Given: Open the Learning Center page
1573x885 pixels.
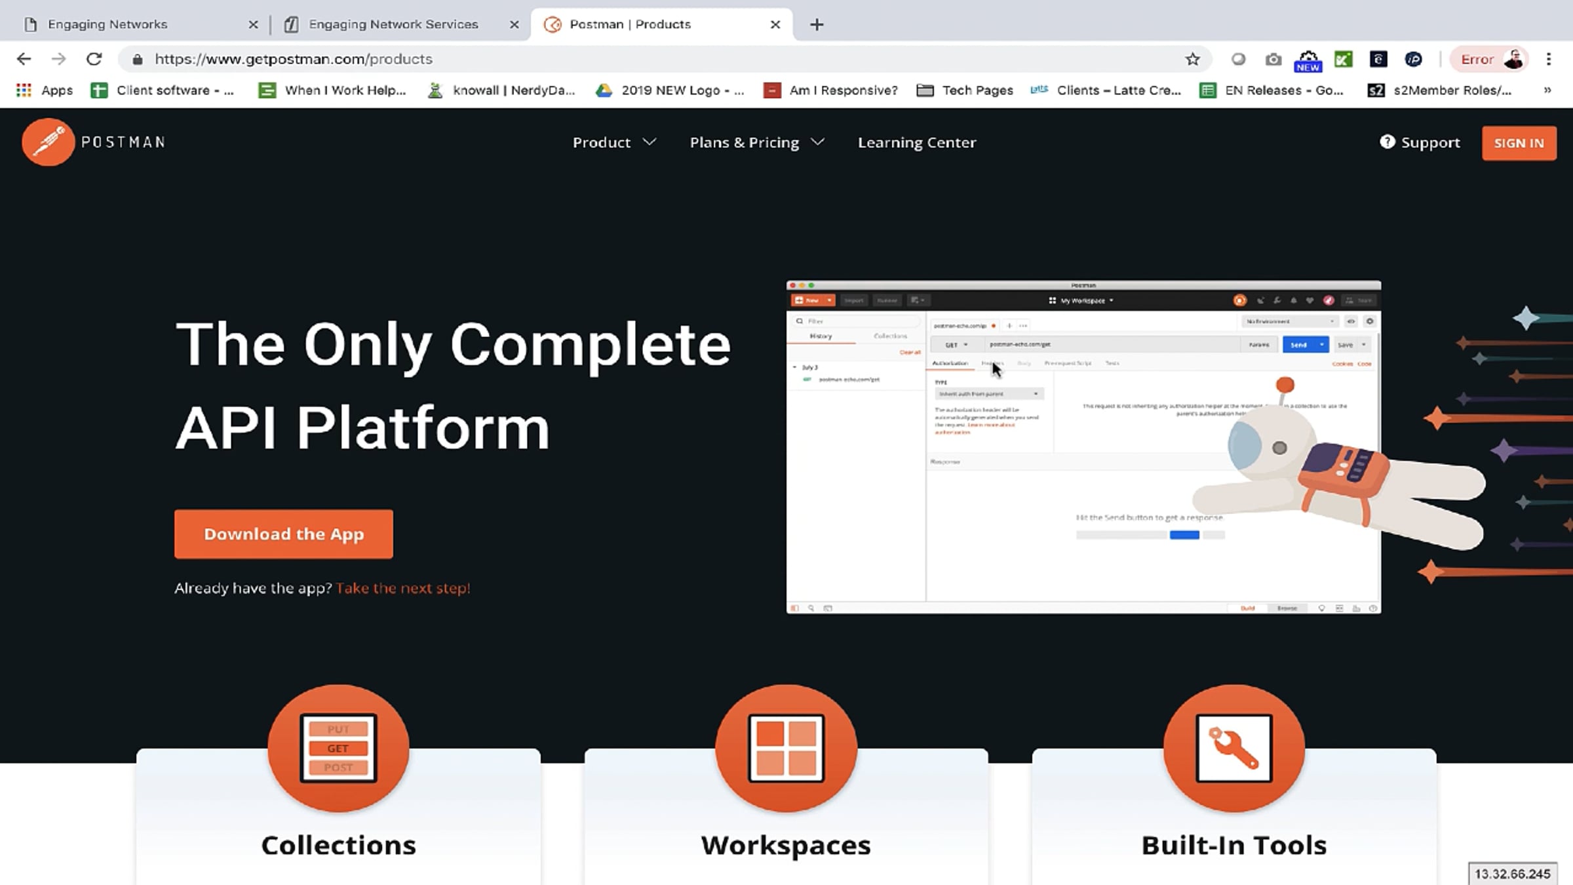Looking at the screenshot, I should pos(917,142).
